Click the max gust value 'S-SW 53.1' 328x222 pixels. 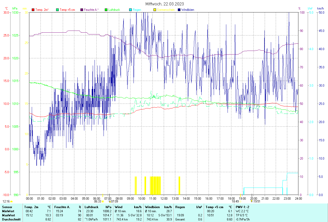[x=165, y=215]
